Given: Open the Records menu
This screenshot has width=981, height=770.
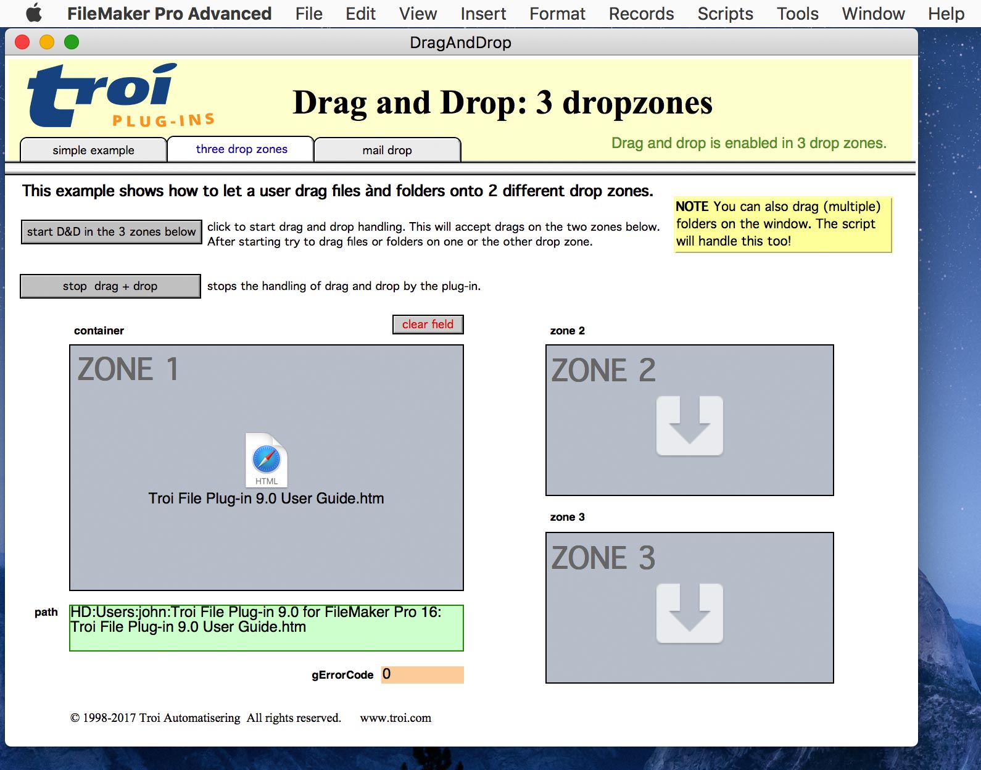Looking at the screenshot, I should (641, 14).
